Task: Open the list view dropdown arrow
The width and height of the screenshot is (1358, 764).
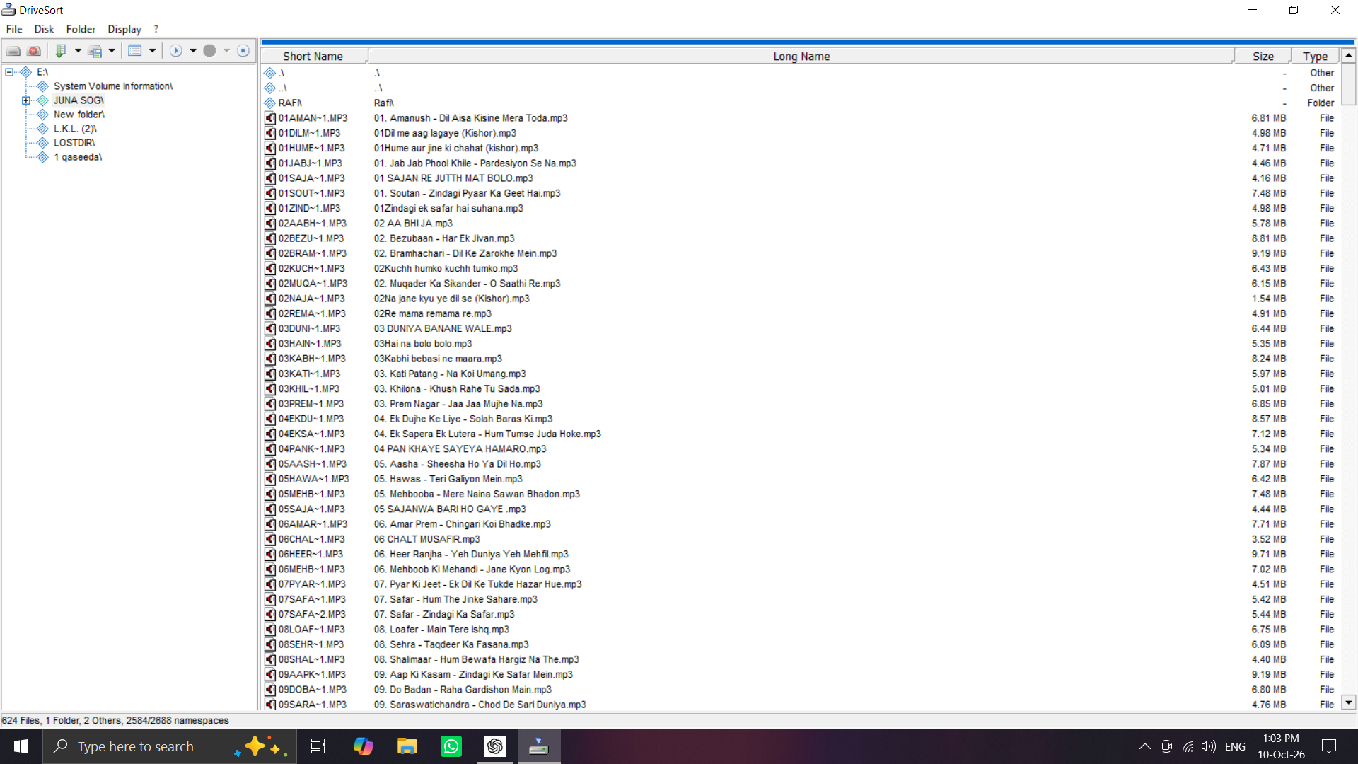Action: tap(152, 51)
